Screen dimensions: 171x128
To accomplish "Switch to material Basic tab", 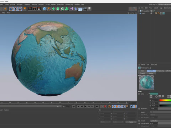I will (x=142, y=71).
